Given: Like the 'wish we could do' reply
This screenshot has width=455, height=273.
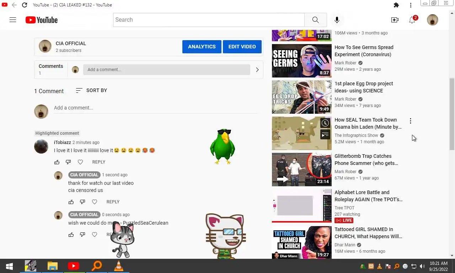Looking at the screenshot, I should [x=71, y=234].
